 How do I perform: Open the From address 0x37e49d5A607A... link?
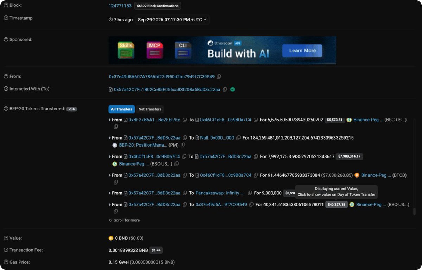click(x=162, y=77)
